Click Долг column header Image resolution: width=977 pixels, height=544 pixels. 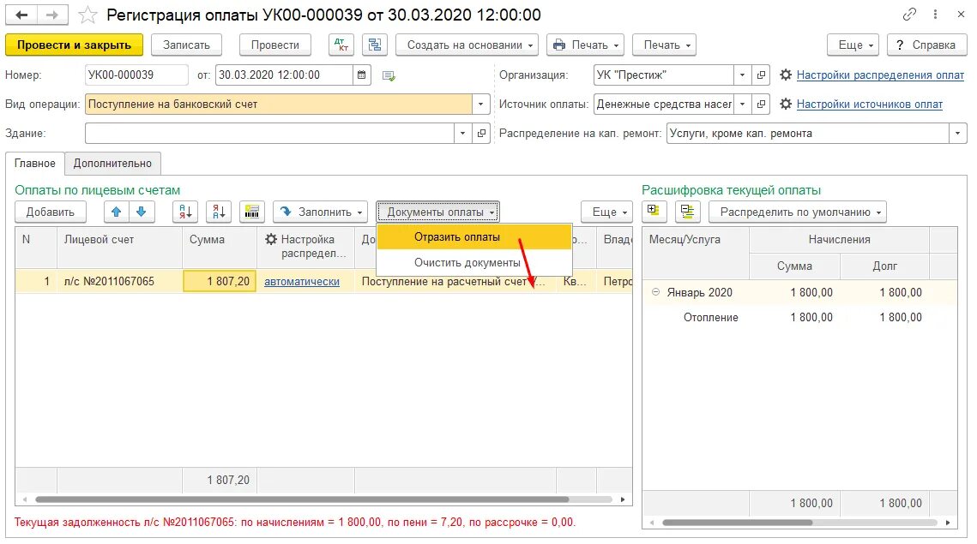884,266
